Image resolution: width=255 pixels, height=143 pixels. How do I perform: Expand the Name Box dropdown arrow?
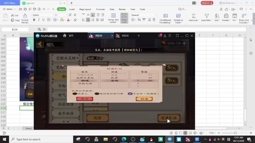click(28, 29)
